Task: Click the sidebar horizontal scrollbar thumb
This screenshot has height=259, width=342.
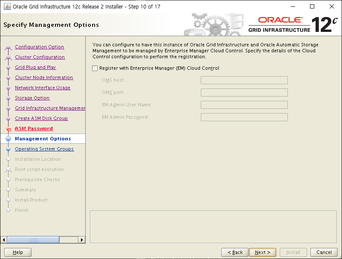Action: click(x=33, y=240)
